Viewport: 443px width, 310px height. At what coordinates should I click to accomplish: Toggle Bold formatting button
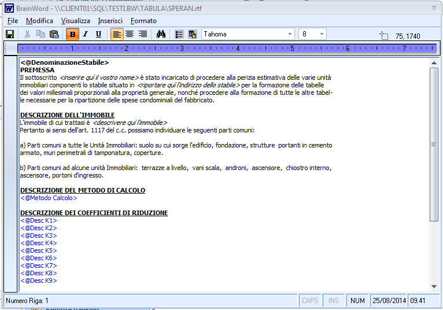pyautogui.click(x=73, y=34)
